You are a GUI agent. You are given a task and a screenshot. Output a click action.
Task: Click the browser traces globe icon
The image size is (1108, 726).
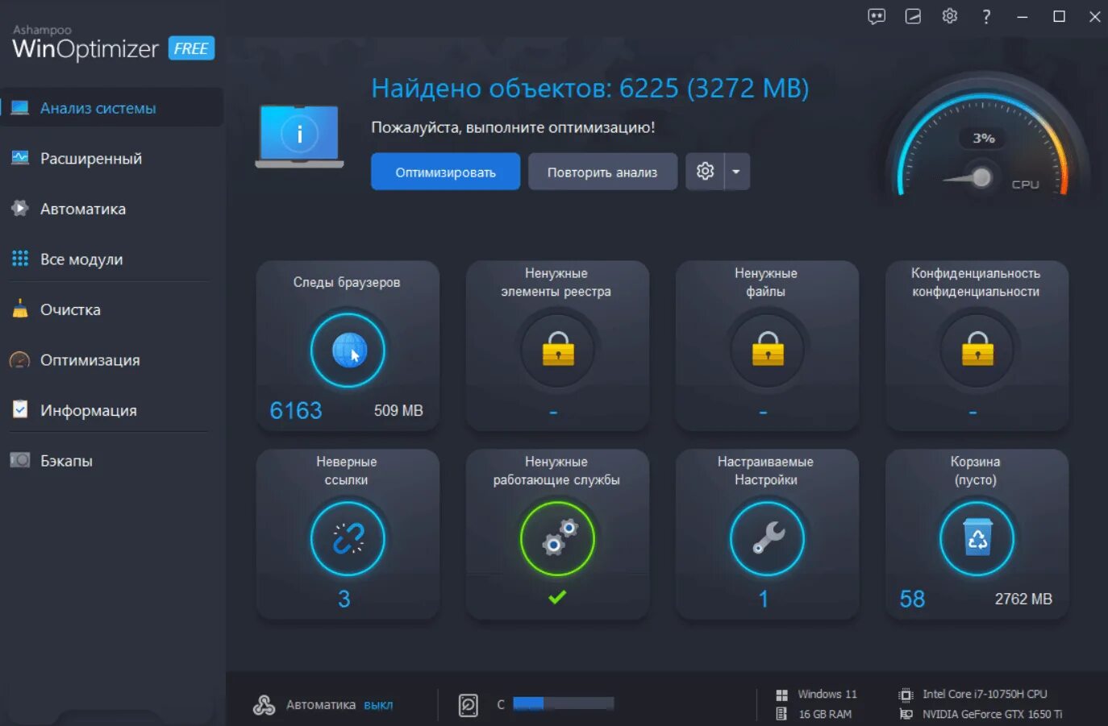[x=348, y=351]
